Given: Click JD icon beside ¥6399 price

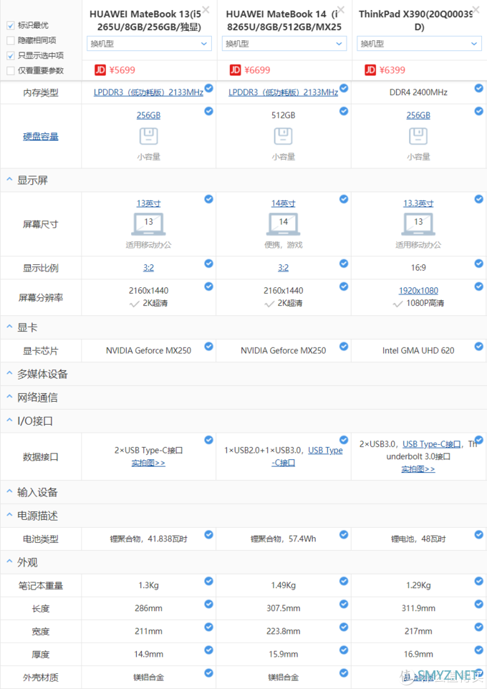Looking at the screenshot, I should click(x=370, y=70).
